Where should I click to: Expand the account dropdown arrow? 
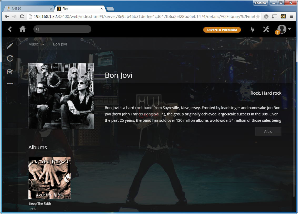pos(290,29)
